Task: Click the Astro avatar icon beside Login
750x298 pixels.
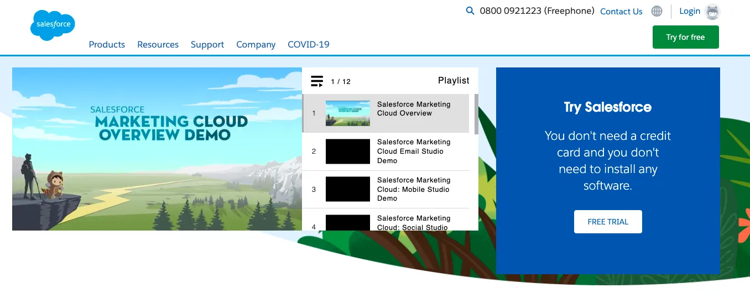Action: [712, 12]
